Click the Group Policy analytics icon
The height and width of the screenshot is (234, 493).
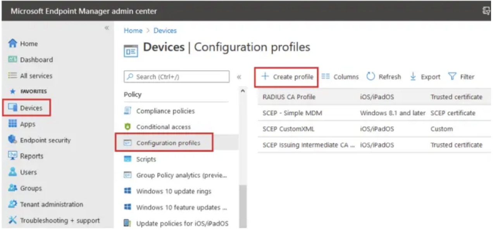(128, 175)
